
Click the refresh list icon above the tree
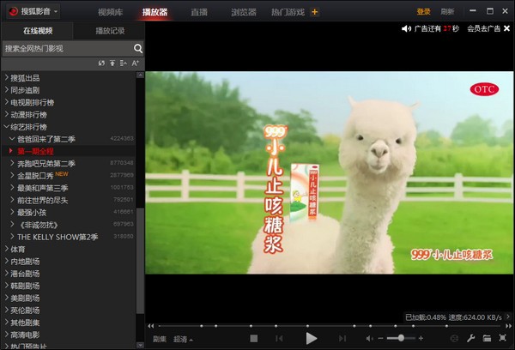click(x=101, y=63)
